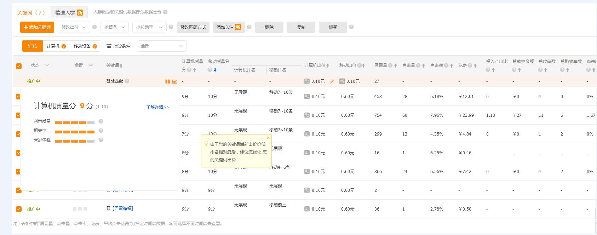Open help icon beside 买家体验 bar
This screenshot has height=235, width=597.
point(101,140)
